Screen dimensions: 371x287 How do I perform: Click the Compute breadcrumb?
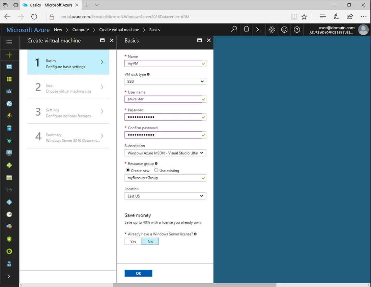click(x=81, y=30)
